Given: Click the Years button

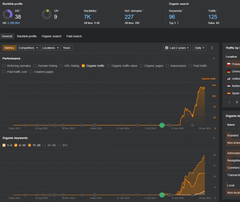Looking at the screenshot, I should tap(67, 48).
